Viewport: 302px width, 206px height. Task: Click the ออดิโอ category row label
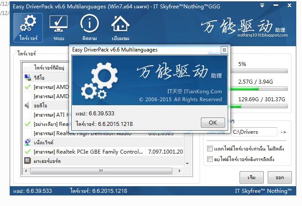(x=40, y=106)
